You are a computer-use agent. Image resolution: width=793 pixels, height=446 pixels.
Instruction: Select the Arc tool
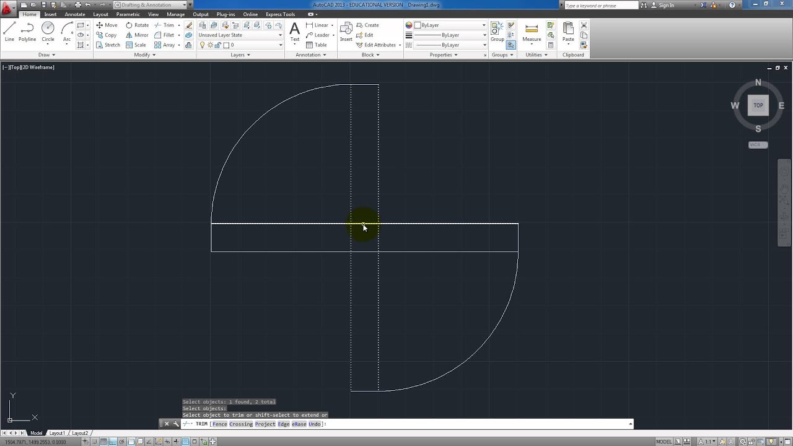(x=67, y=32)
